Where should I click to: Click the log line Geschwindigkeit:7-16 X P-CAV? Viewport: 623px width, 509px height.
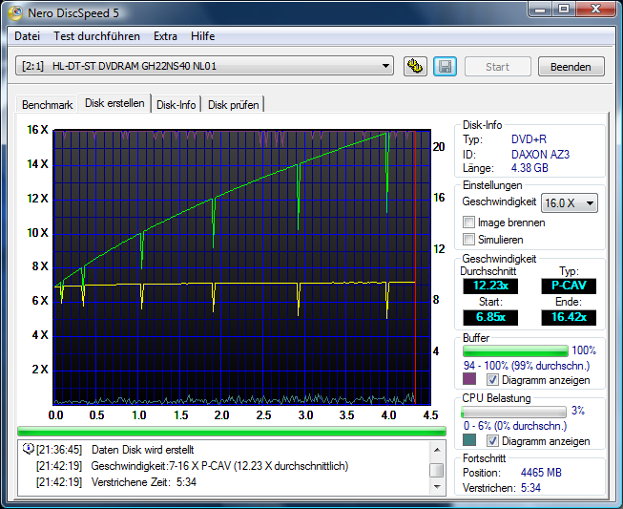coord(219,466)
